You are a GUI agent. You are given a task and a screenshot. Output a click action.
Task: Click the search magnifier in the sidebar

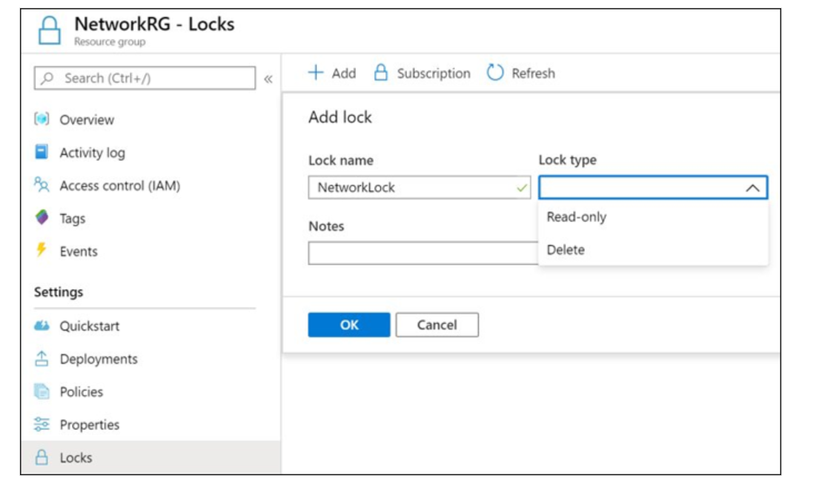47,78
